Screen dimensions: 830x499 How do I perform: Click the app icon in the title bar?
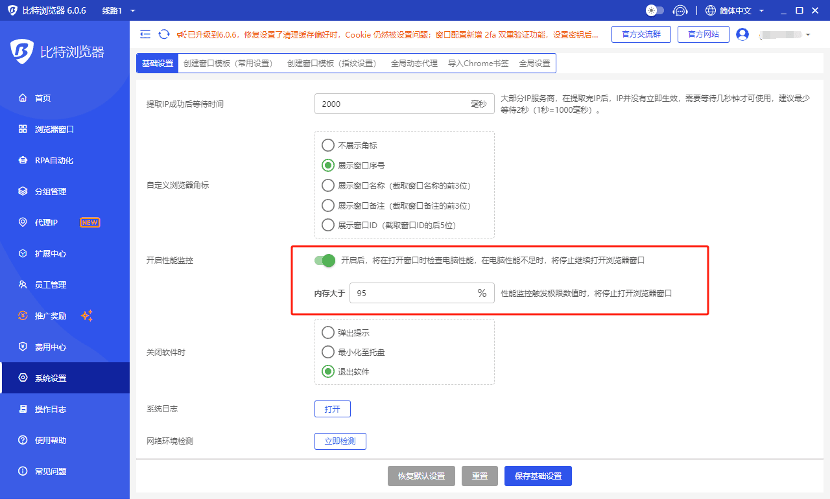click(x=12, y=10)
